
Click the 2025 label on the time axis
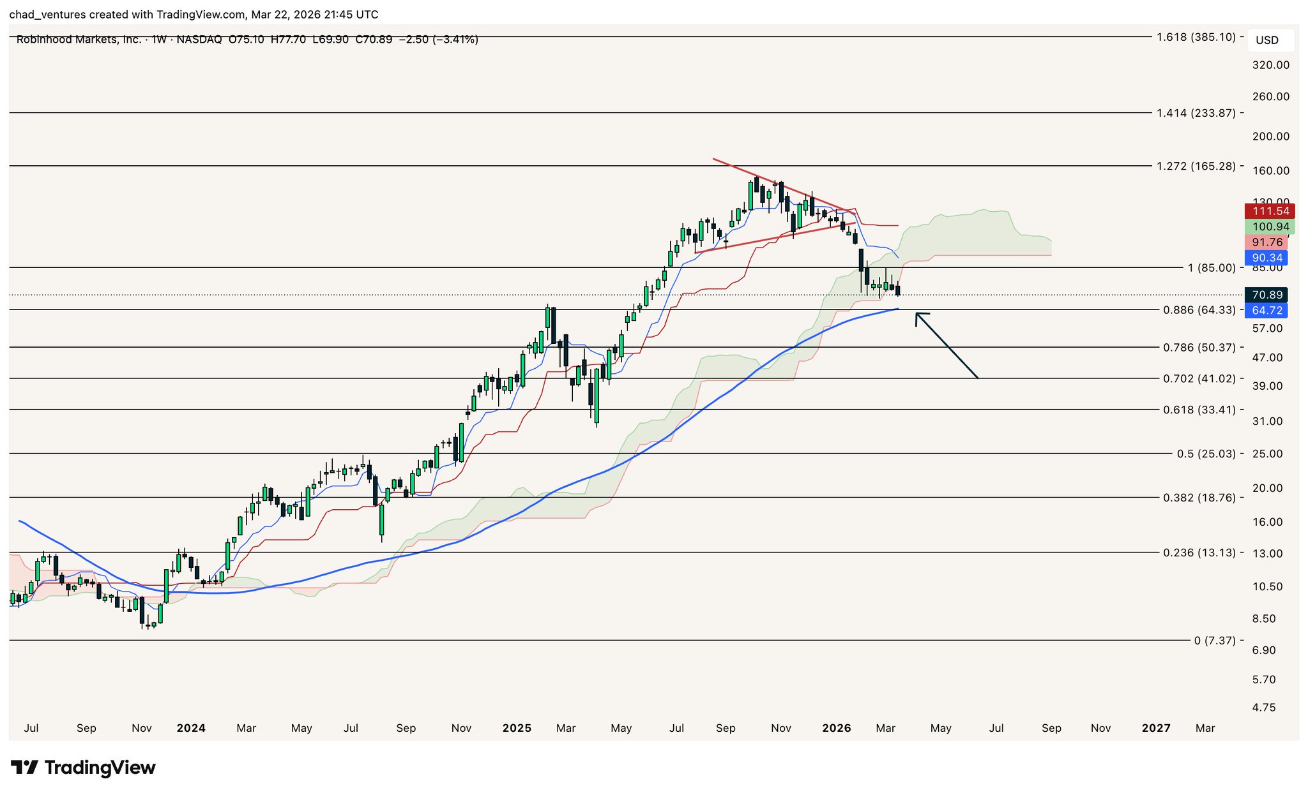tap(517, 728)
